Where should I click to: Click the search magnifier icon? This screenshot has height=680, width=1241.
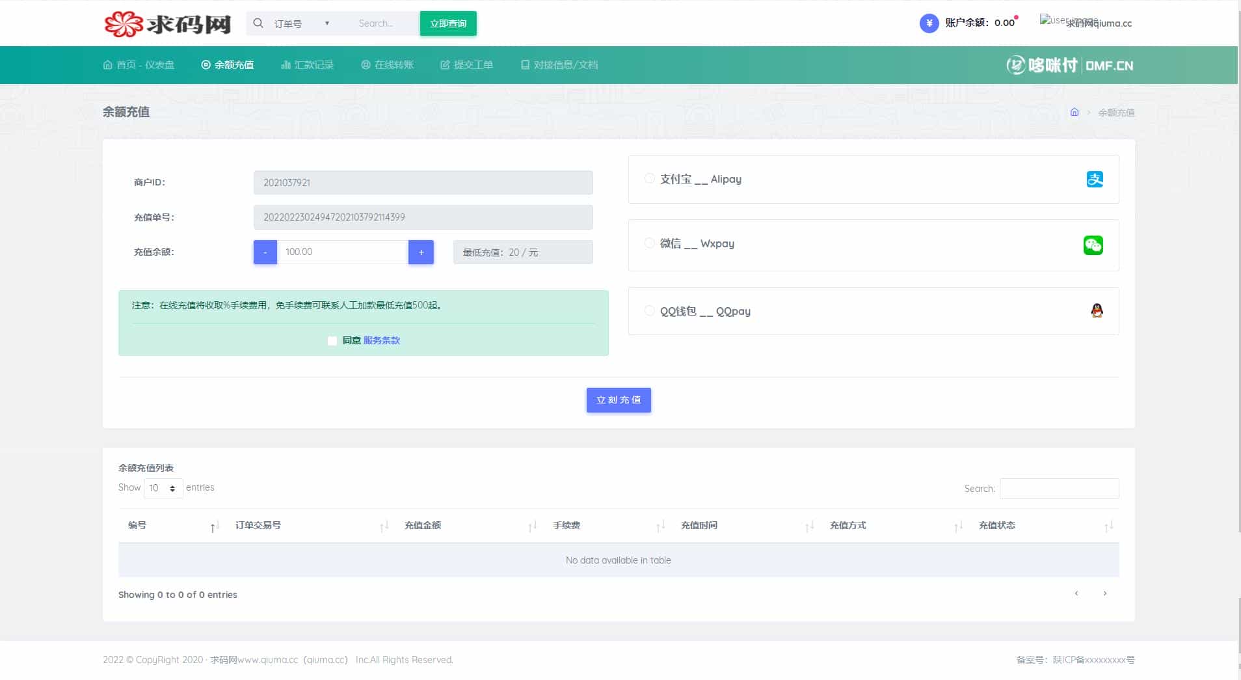click(x=258, y=23)
